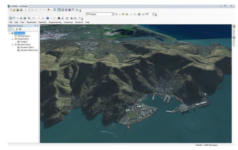
Task: Click the vertical exaggeration value field
Action: [149, 14]
